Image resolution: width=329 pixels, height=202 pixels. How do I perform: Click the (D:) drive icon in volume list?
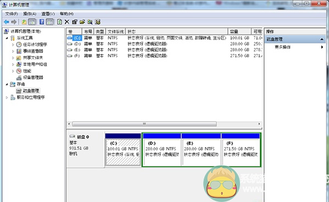[70, 44]
